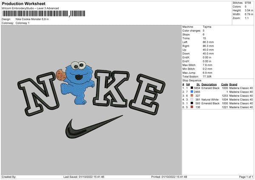
Task: Click the Total Bobbin value '77.30ft'
Action: tap(207, 76)
